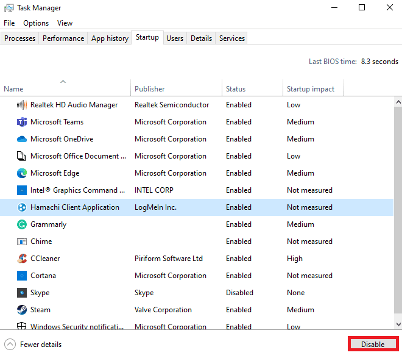Select the Microsoft Office Document row name
Image resolution: width=402 pixels, height=358 pixels.
pyautogui.click(x=78, y=156)
